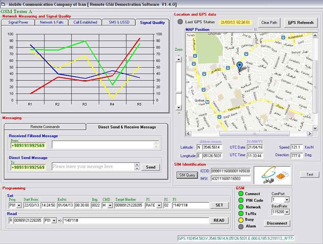The width and height of the screenshot is (323, 244).
Task: Click the SET programming button
Action: tap(219, 205)
